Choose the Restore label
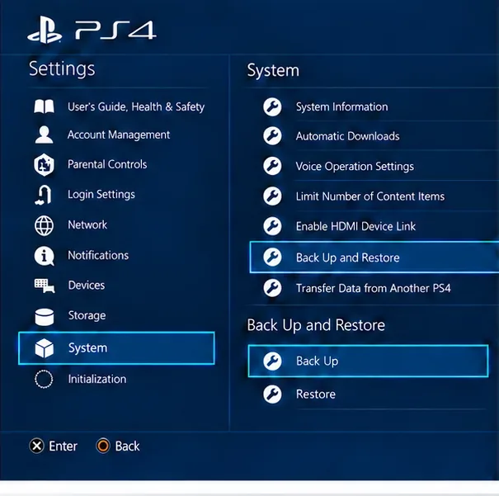 pyautogui.click(x=316, y=394)
